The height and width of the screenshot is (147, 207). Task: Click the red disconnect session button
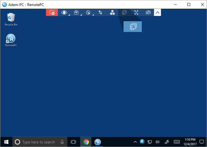point(52,13)
